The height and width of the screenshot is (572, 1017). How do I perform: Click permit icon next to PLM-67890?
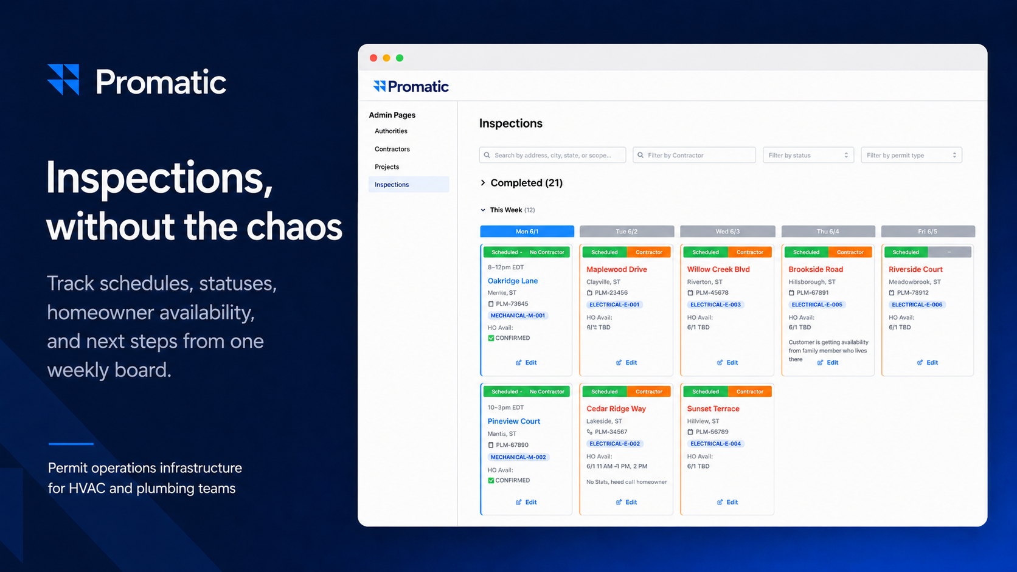tap(491, 445)
